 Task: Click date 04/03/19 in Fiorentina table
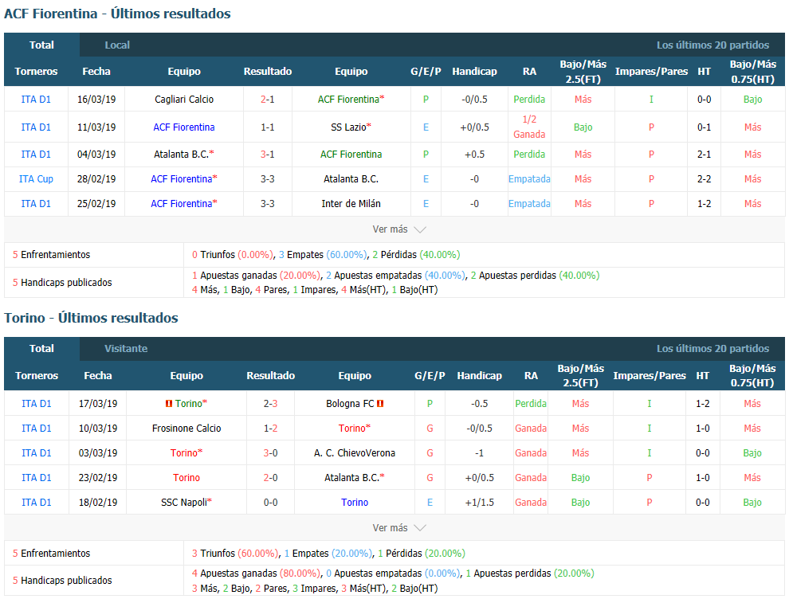(x=96, y=154)
